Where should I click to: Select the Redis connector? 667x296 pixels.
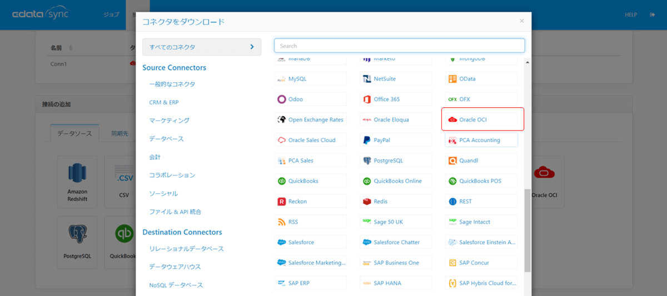(x=396, y=201)
